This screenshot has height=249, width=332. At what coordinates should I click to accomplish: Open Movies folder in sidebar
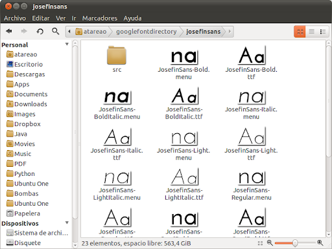click(21, 144)
